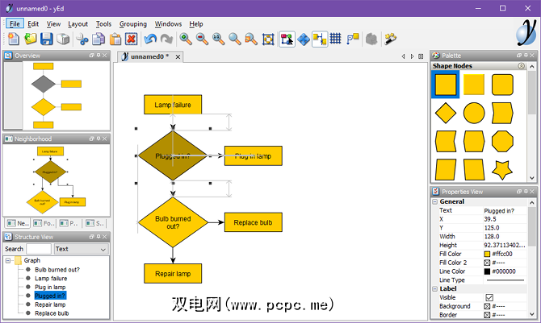Select the 'Replace bulb' node on canvas
Image resolution: width=541 pixels, height=323 pixels.
[254, 222]
